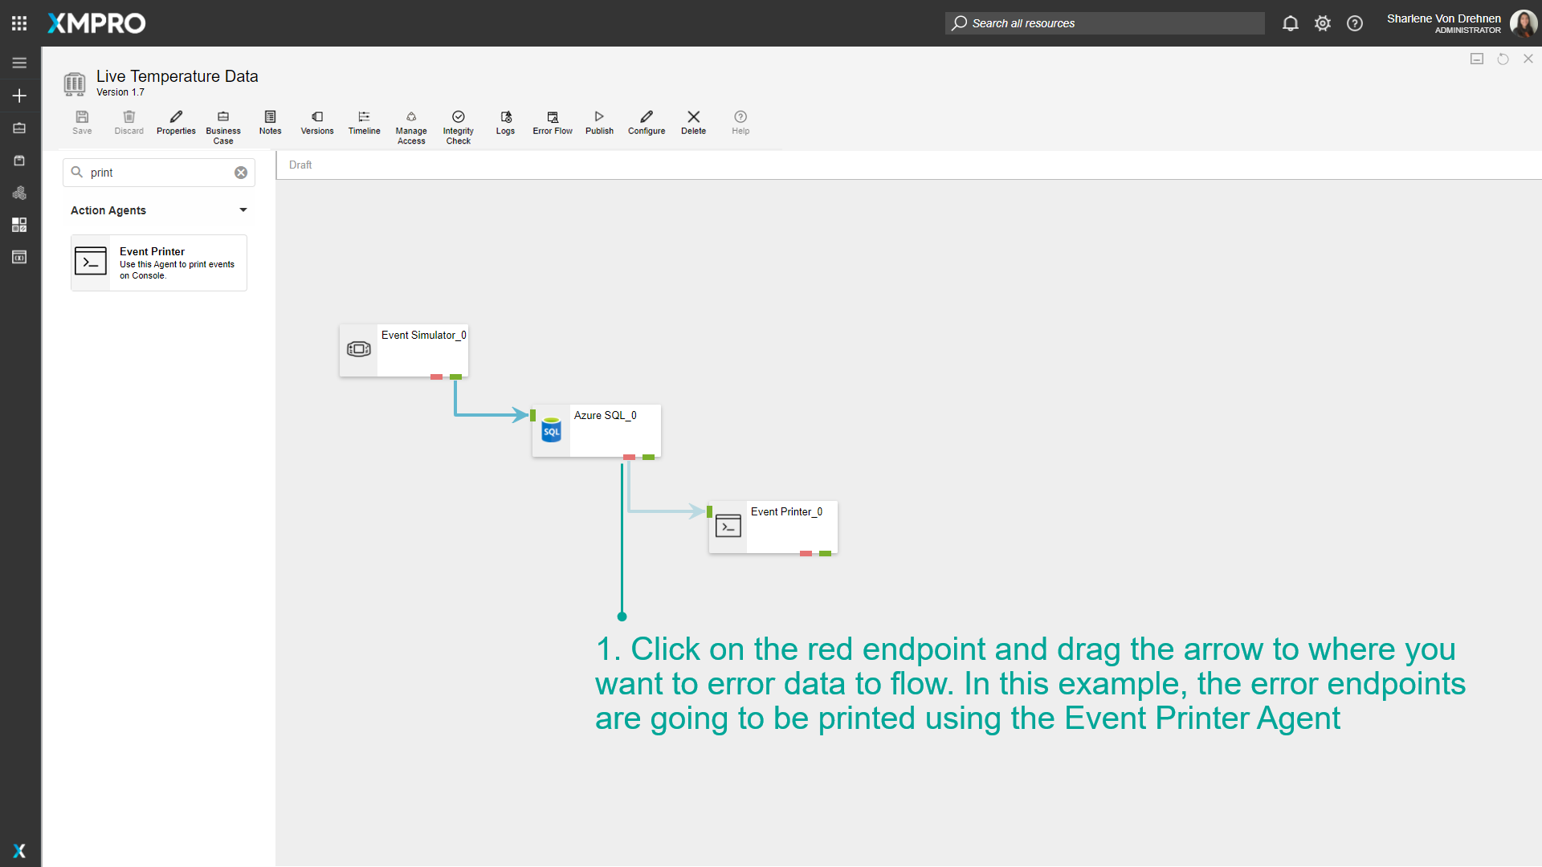The height and width of the screenshot is (867, 1542).
Task: View stream Versions
Action: pos(316,122)
